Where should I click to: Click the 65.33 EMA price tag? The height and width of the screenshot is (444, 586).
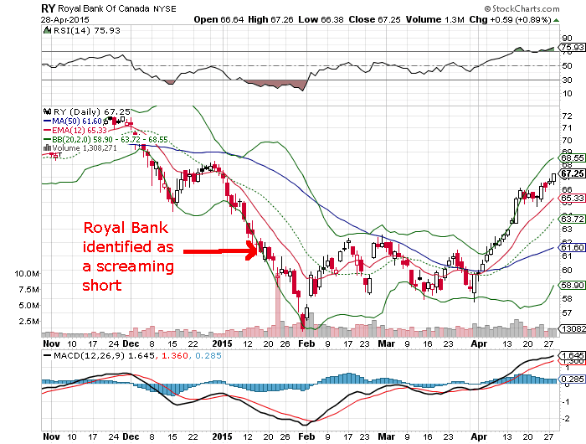[x=572, y=199]
